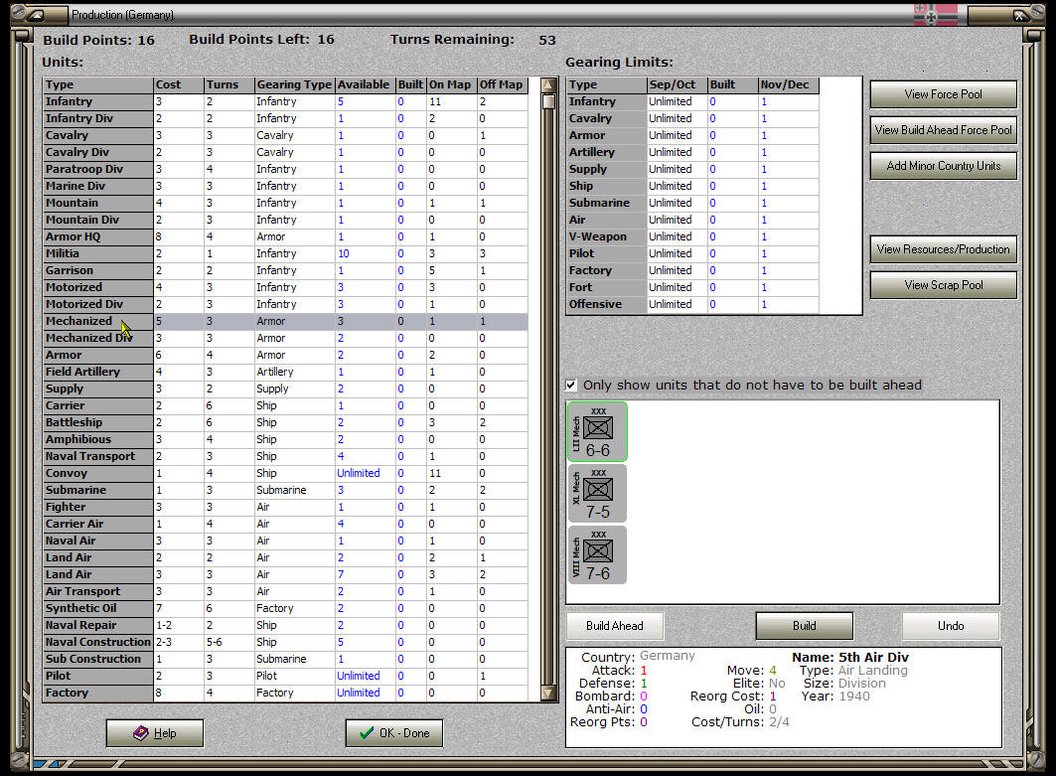
Task: Confirm with OK - Done button
Action: [394, 733]
